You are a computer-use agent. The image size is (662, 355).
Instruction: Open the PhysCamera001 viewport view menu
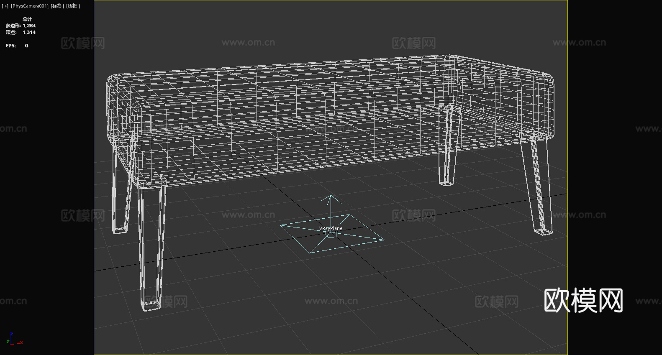(30, 6)
